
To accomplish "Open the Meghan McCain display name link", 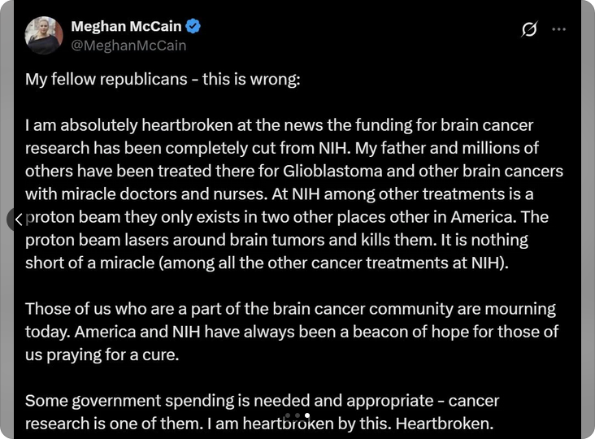I will pyautogui.click(x=126, y=26).
